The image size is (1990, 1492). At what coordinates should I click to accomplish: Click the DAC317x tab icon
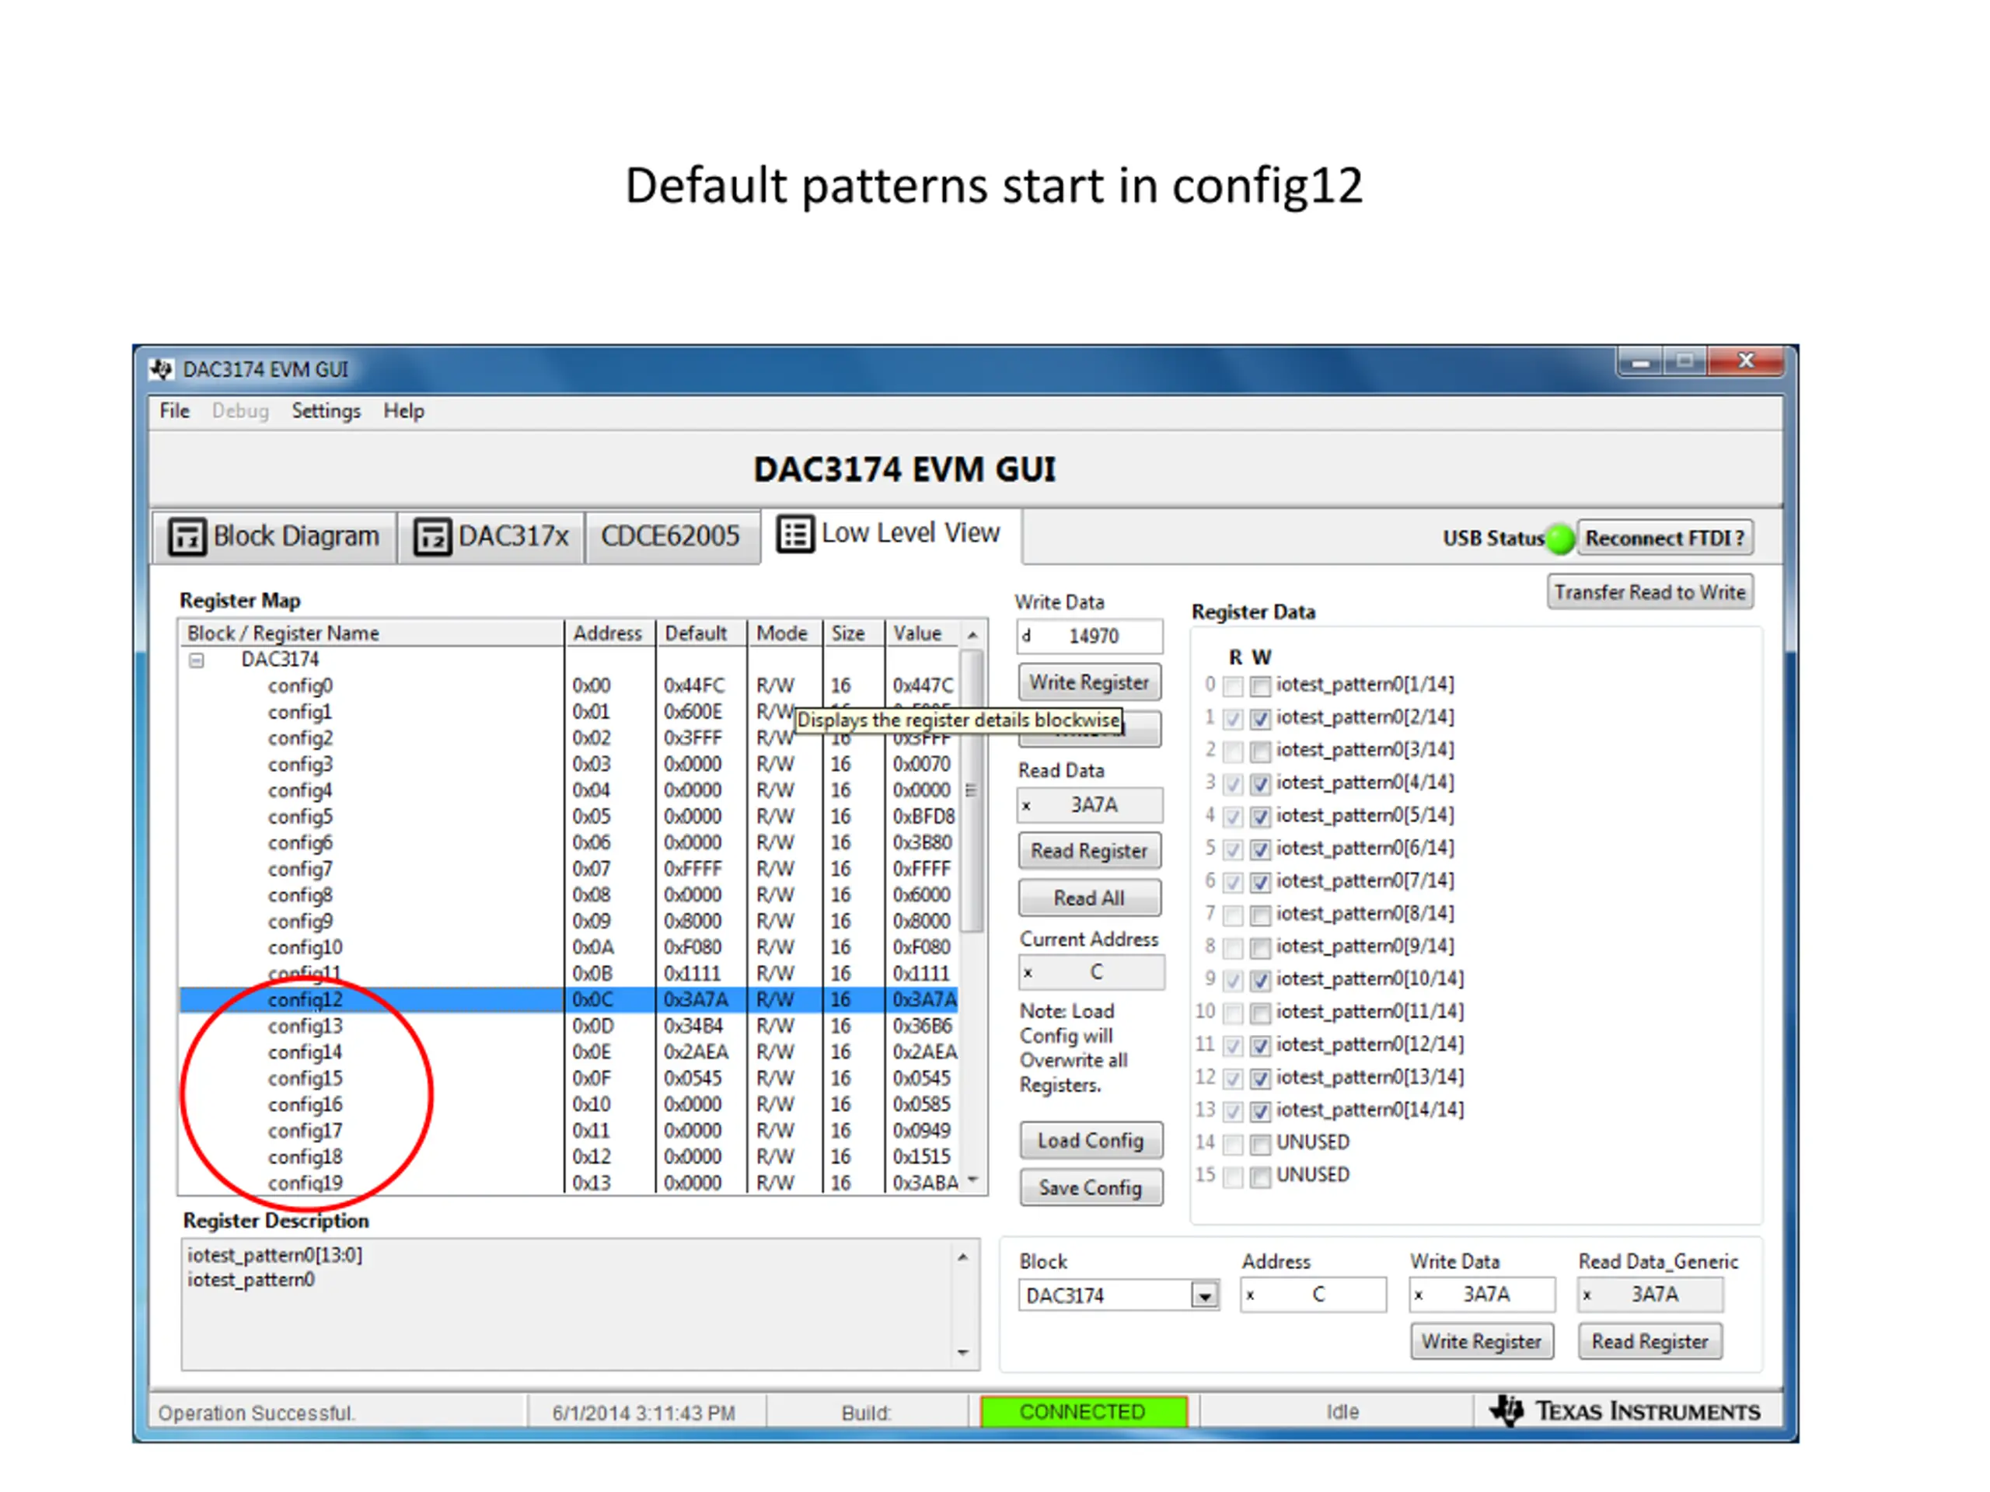tap(432, 537)
